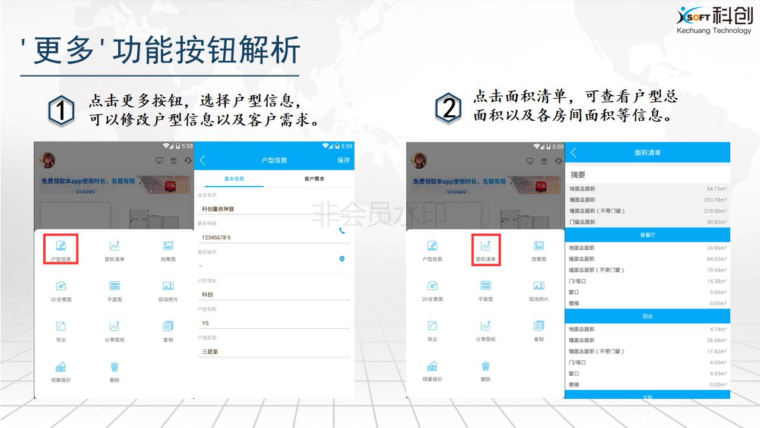
Task: Click the 窗口 row with 4.93m²
Action: click(x=648, y=373)
